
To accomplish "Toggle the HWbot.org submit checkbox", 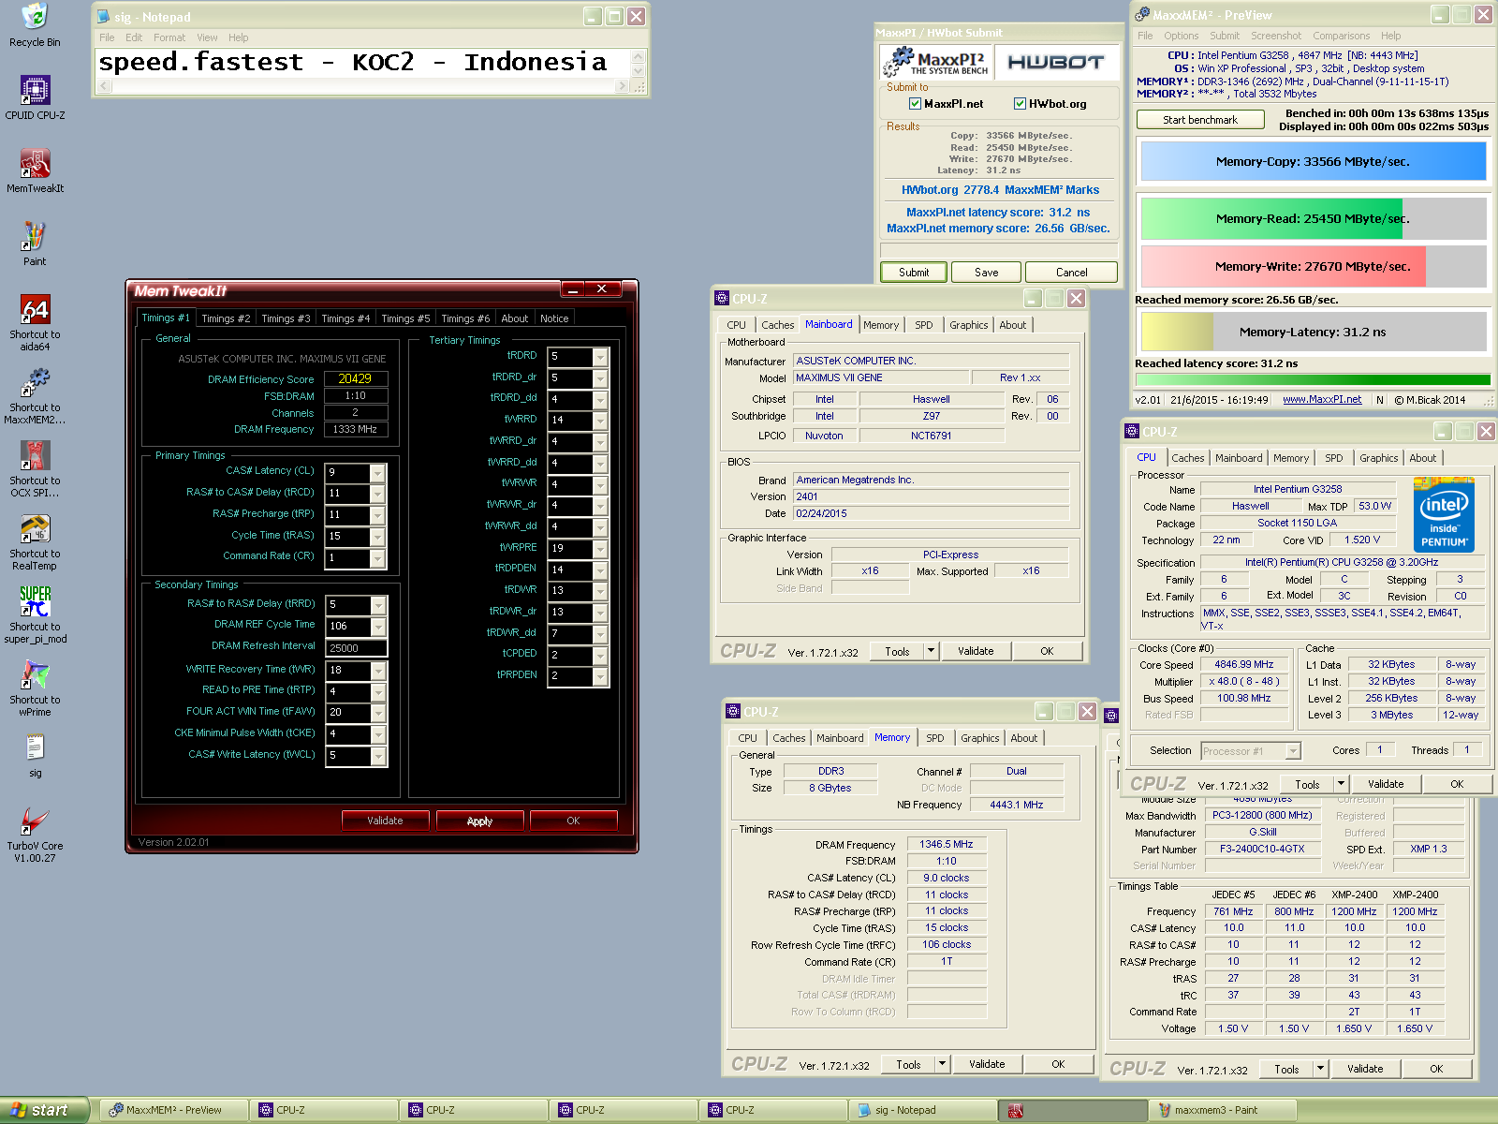I will 1020,104.
